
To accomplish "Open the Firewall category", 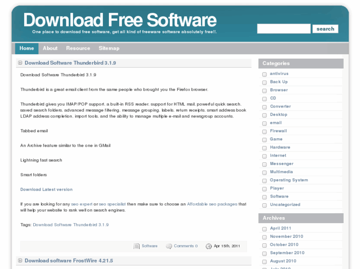I will tap(278, 131).
